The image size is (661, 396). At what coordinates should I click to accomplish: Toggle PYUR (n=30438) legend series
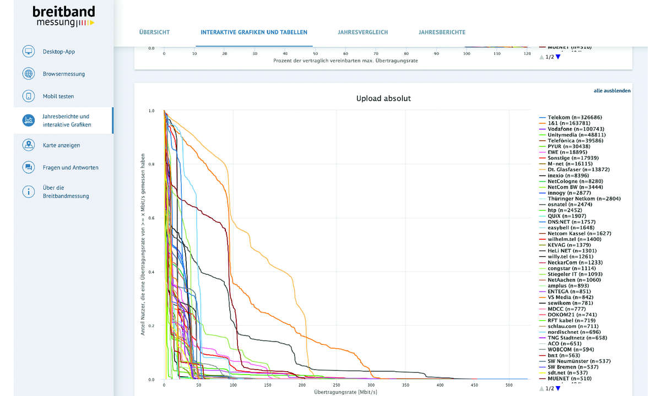(x=565, y=146)
